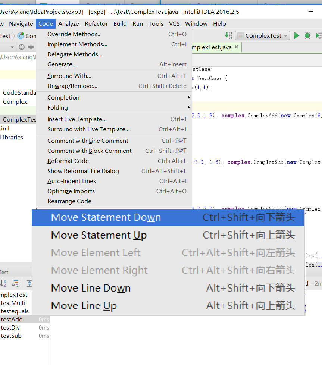Image resolution: width=322 pixels, height=365 pixels.
Task: Open the Refactor menu
Action: 96,24
